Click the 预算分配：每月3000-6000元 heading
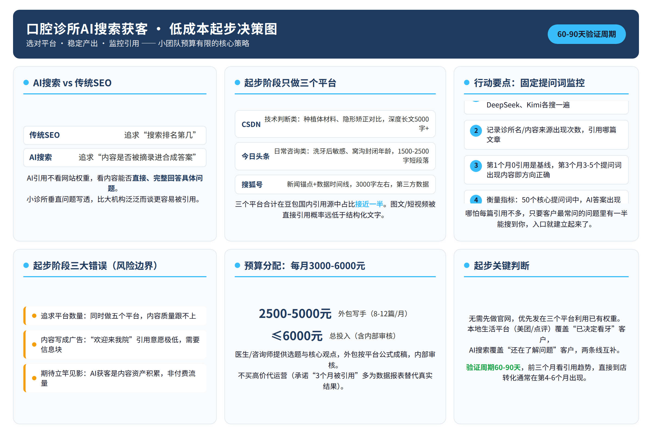 point(304,266)
